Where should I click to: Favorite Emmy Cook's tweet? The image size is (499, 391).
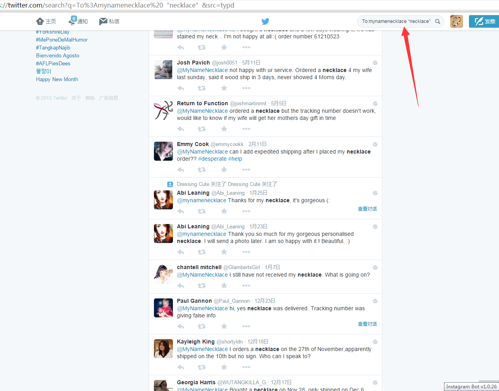coord(224,170)
